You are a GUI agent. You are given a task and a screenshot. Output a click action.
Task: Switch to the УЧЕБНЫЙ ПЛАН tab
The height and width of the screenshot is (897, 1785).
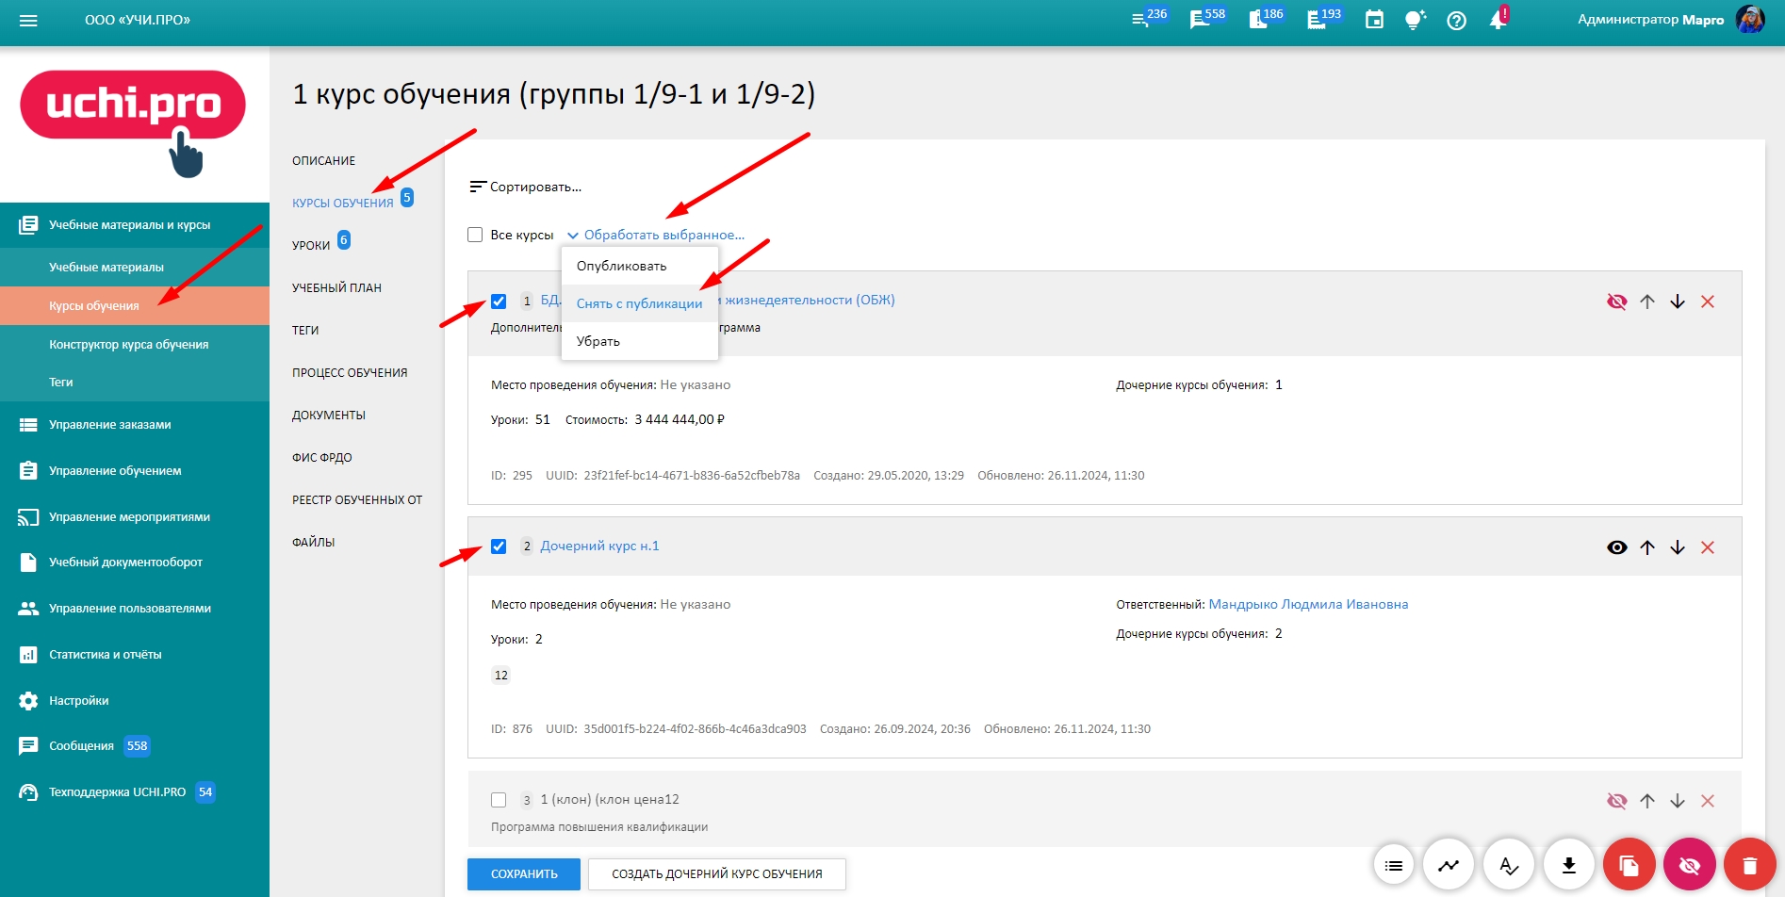click(x=336, y=287)
